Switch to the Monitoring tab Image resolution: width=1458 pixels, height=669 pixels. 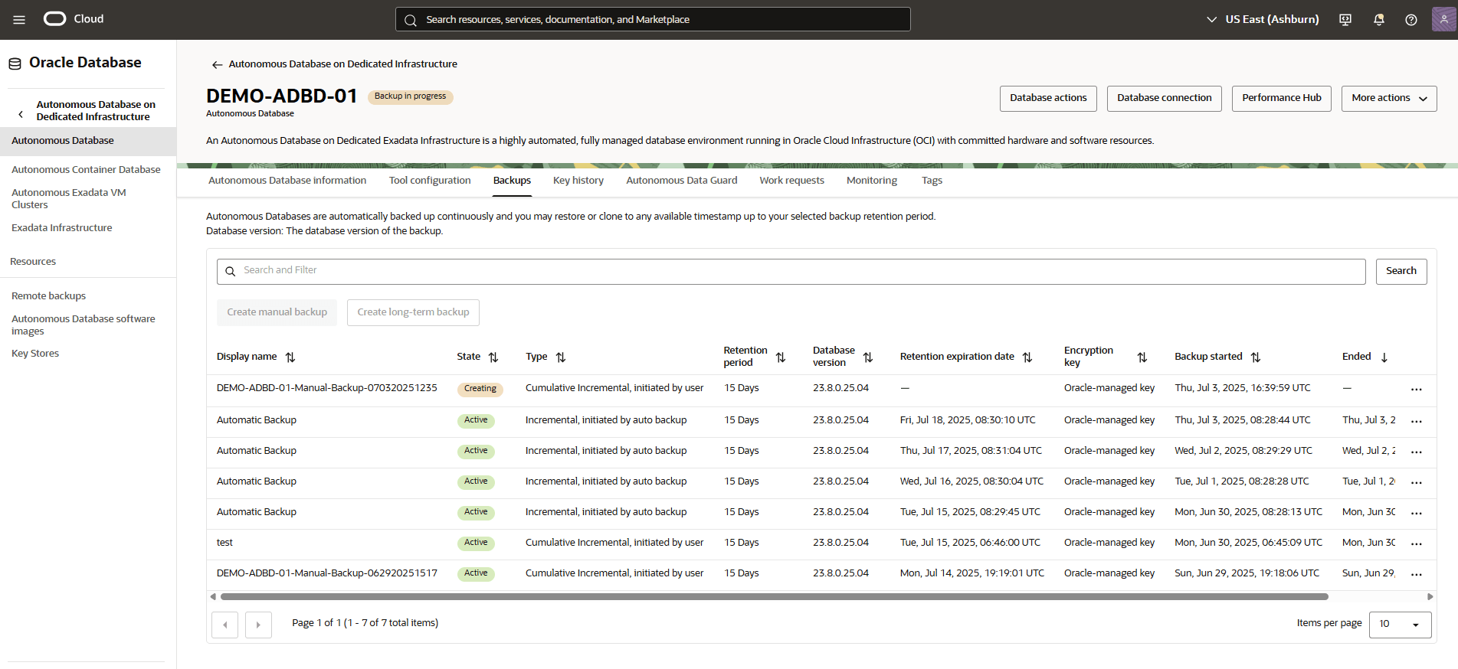(x=872, y=181)
